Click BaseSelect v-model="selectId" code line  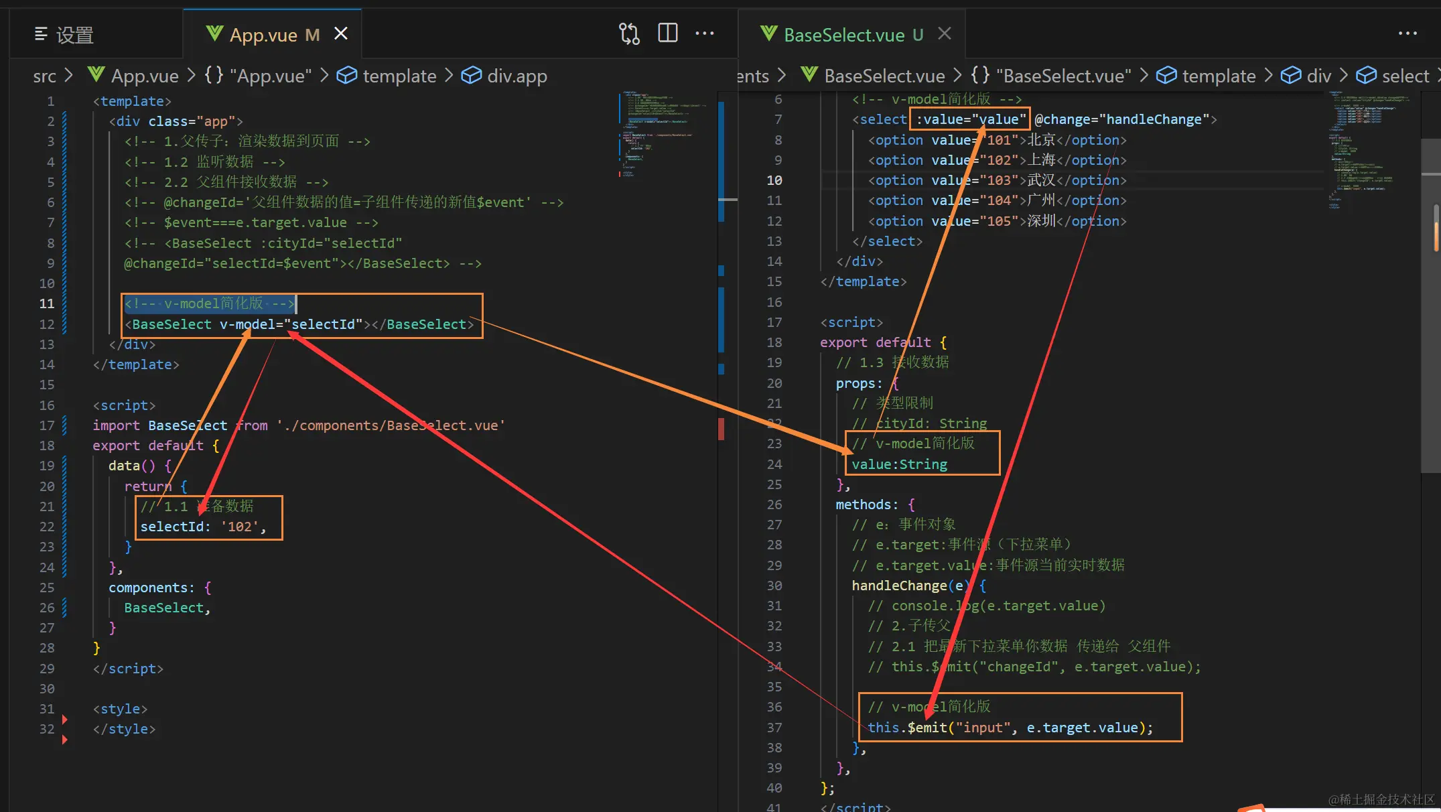(x=299, y=325)
